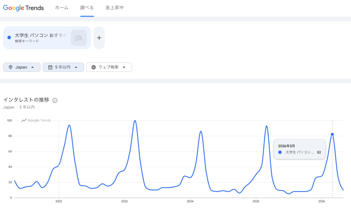Click the 検索キーワード label under the term
The height and width of the screenshot is (210, 351).
[x=27, y=41]
